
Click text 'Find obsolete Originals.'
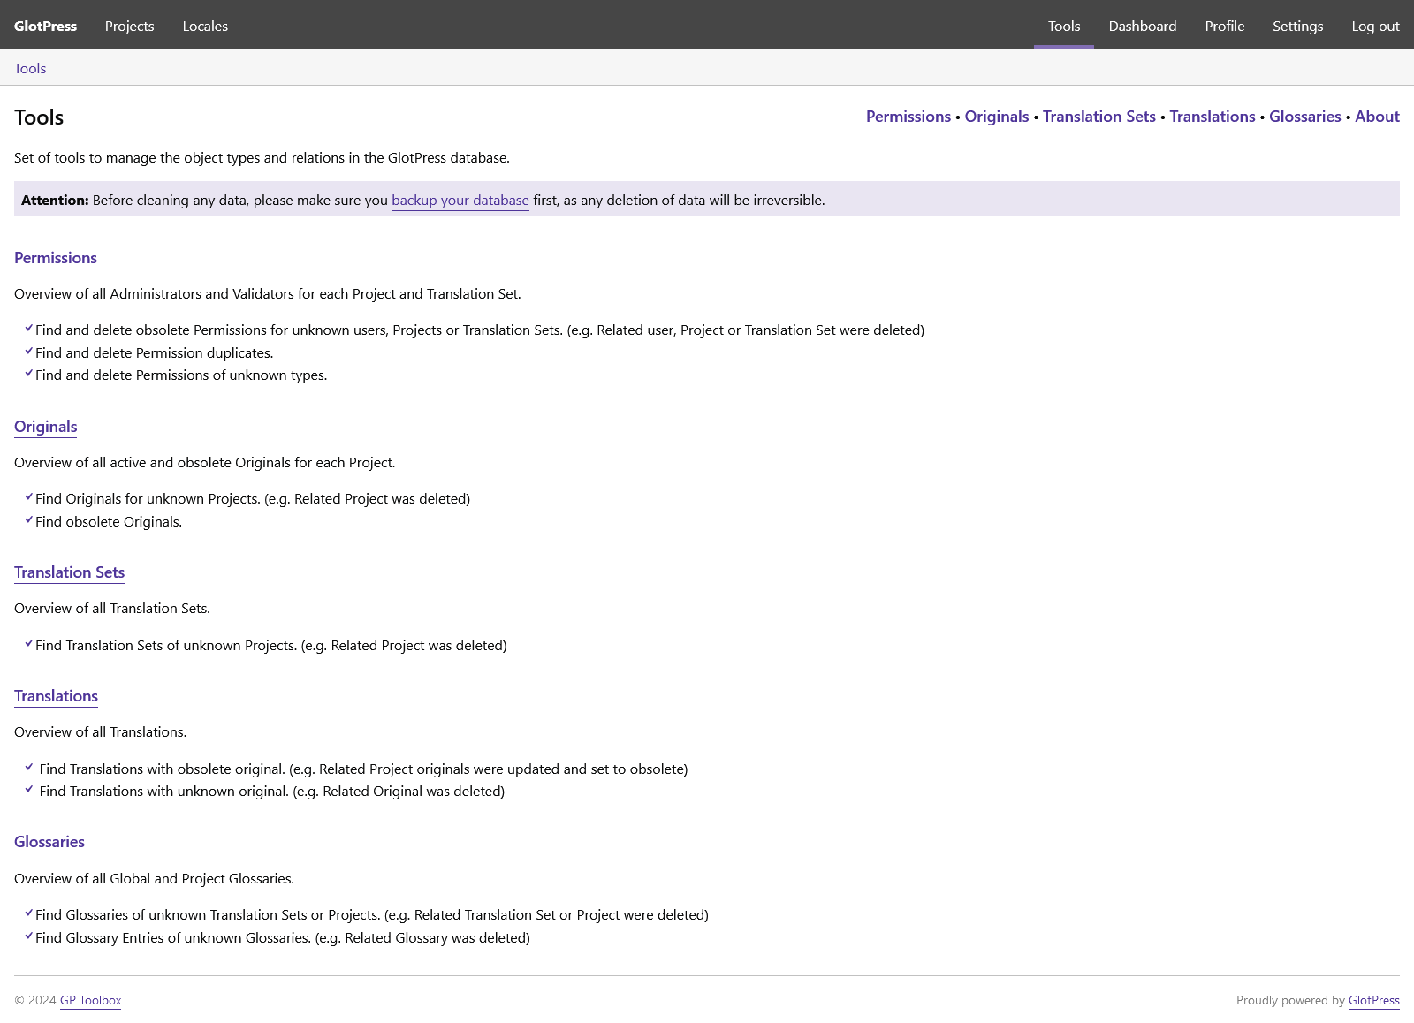pos(109,521)
